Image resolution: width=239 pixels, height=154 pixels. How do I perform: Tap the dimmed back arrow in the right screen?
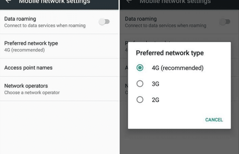point(129,1)
